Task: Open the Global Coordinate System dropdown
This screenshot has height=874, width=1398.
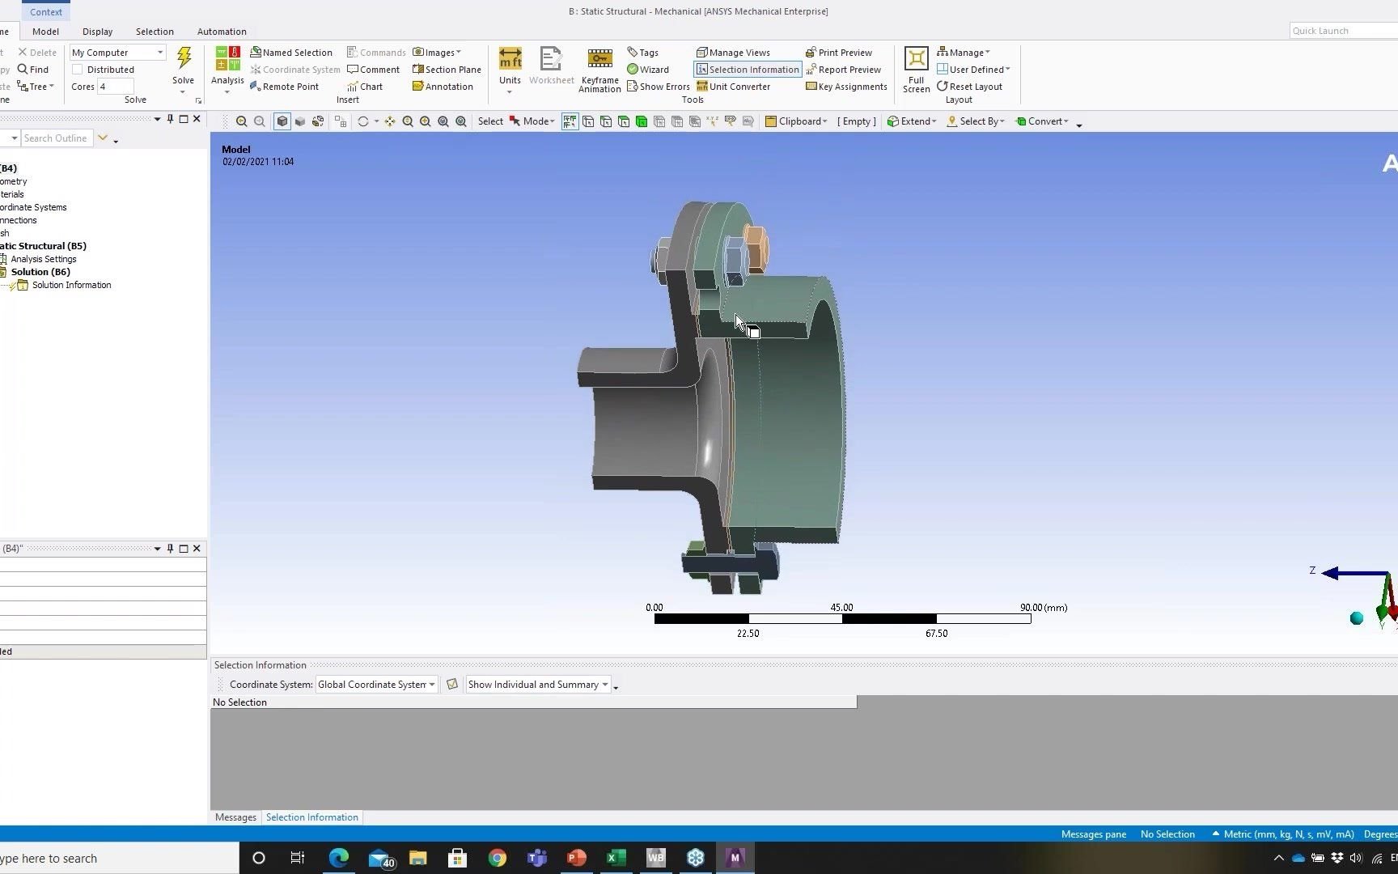Action: tap(430, 684)
